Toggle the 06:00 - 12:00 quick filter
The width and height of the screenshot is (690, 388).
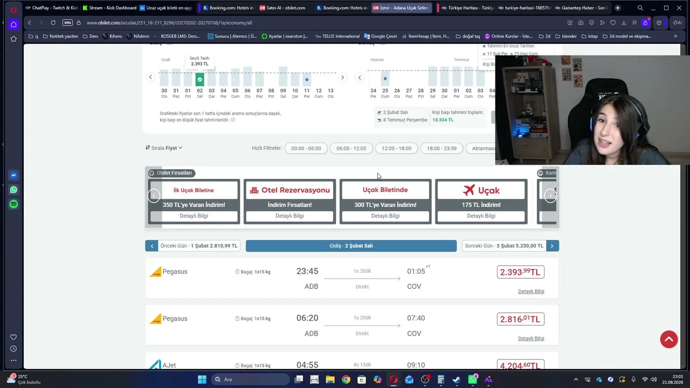point(351,148)
